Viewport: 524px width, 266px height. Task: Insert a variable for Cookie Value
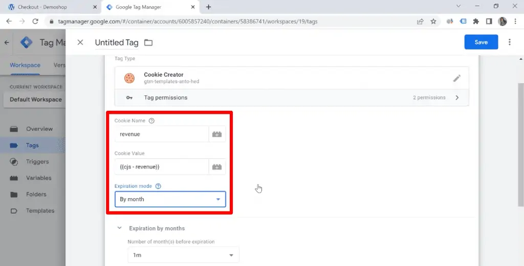pos(217,166)
